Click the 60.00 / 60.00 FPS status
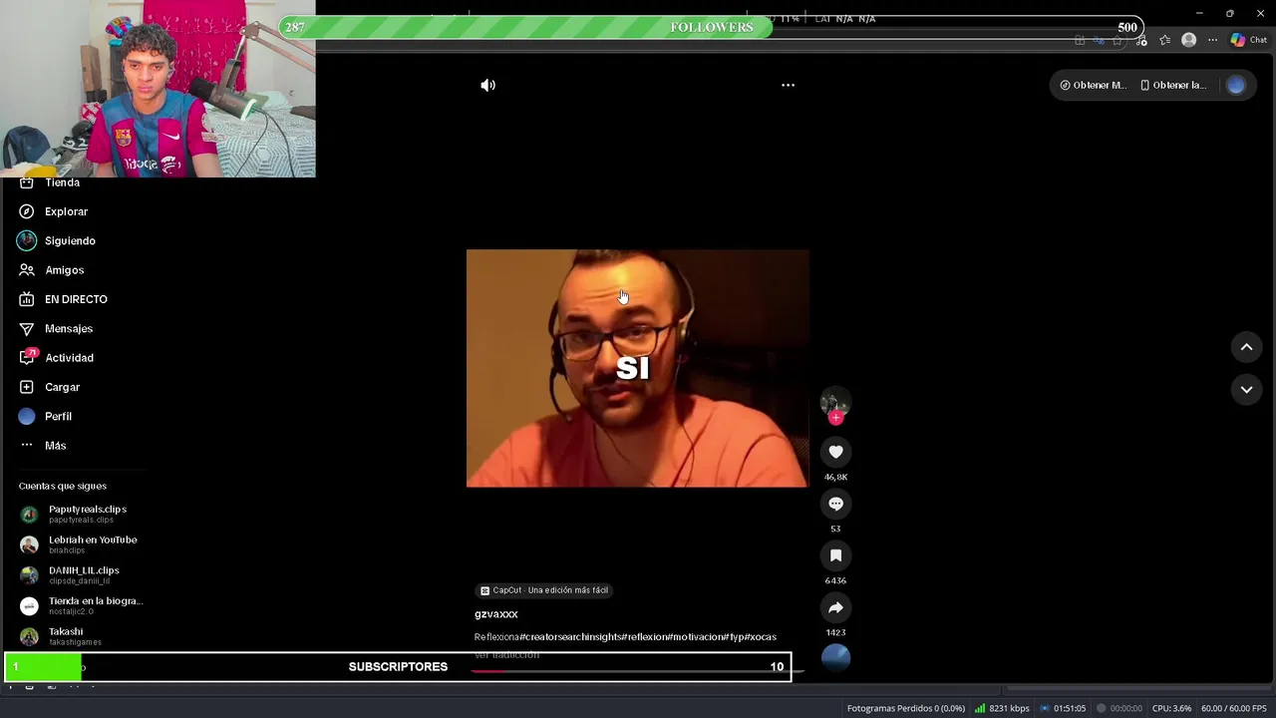Screen dimensions: 1276x718 [1234, 708]
